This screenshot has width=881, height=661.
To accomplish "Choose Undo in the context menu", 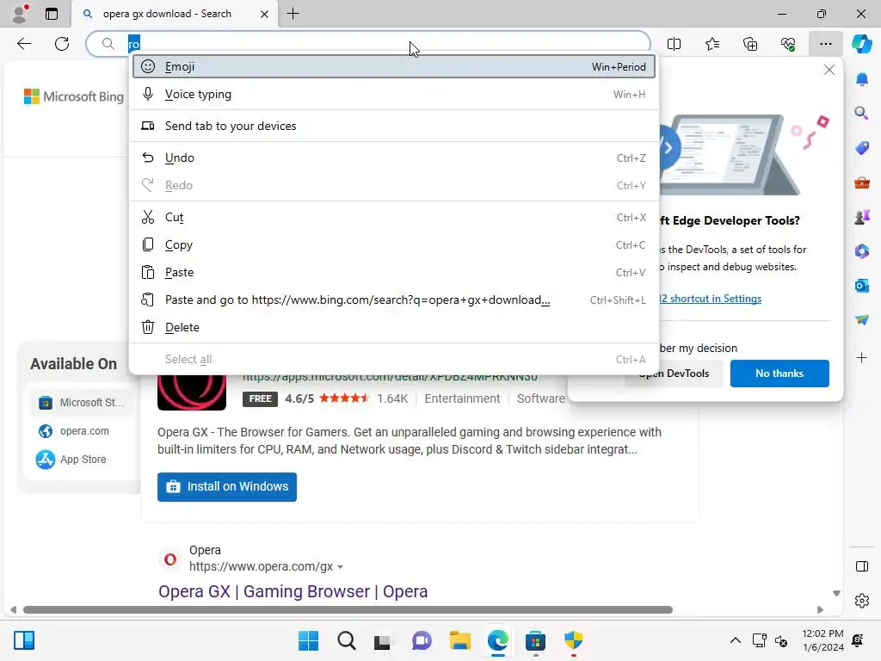I will (x=394, y=158).
